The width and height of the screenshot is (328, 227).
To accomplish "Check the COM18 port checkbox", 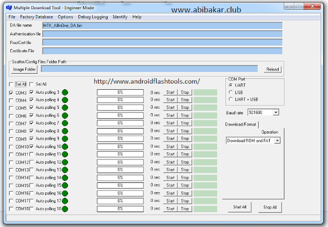I will click(x=11, y=209).
